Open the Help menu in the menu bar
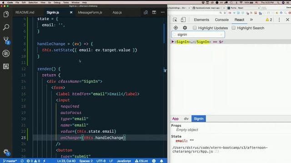The height and width of the screenshot is (163, 291). [85, 2]
